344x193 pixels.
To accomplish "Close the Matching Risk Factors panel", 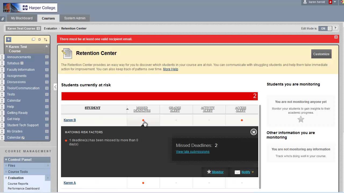I will 254,132.
